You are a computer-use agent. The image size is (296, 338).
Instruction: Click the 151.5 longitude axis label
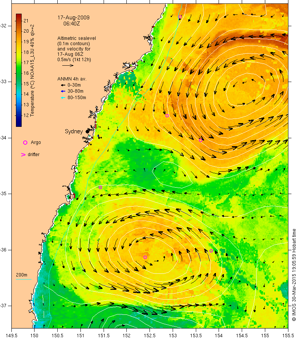coord(104,335)
